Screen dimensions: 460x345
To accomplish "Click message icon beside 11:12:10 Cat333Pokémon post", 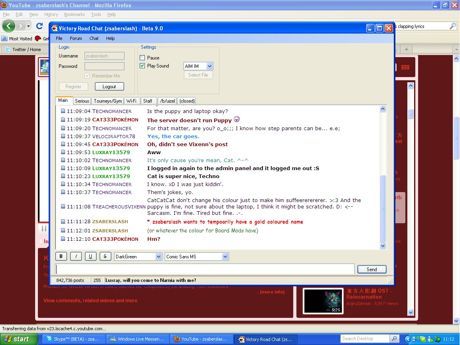I will click(x=63, y=239).
